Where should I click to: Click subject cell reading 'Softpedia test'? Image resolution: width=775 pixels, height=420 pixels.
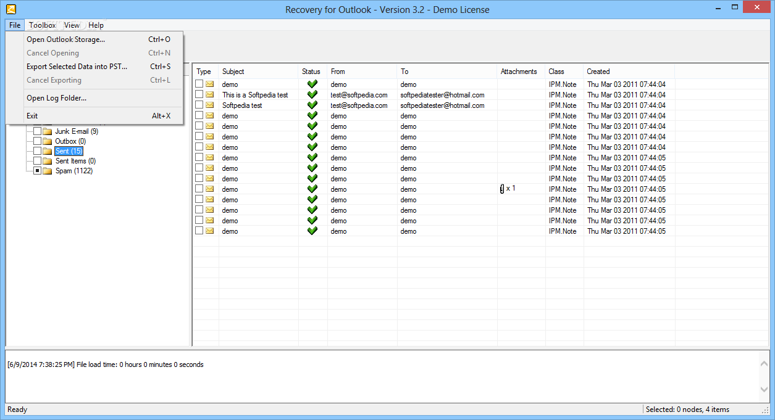point(242,105)
